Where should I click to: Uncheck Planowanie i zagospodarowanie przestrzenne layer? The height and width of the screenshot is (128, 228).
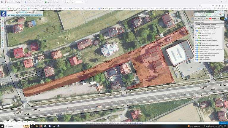pos(197,49)
